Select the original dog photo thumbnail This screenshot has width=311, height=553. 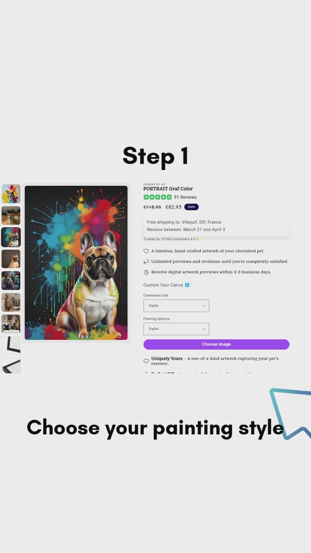tap(11, 215)
